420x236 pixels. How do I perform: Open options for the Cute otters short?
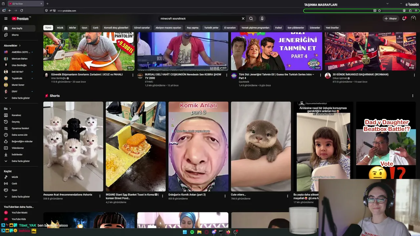click(287, 196)
